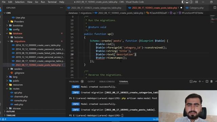
Task: Open api.php in routes
Action: point(18,93)
